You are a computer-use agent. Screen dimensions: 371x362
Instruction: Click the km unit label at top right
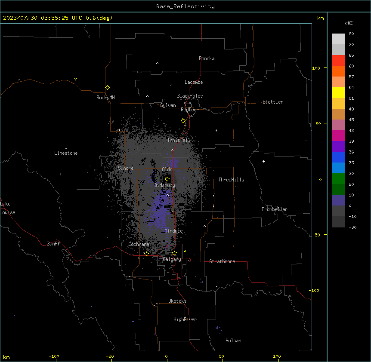(320, 18)
